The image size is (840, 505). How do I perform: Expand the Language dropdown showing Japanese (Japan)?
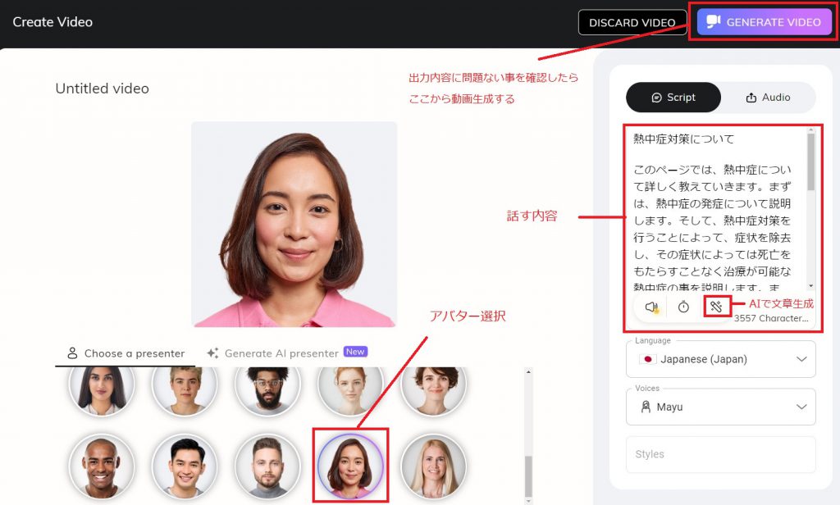click(x=801, y=359)
